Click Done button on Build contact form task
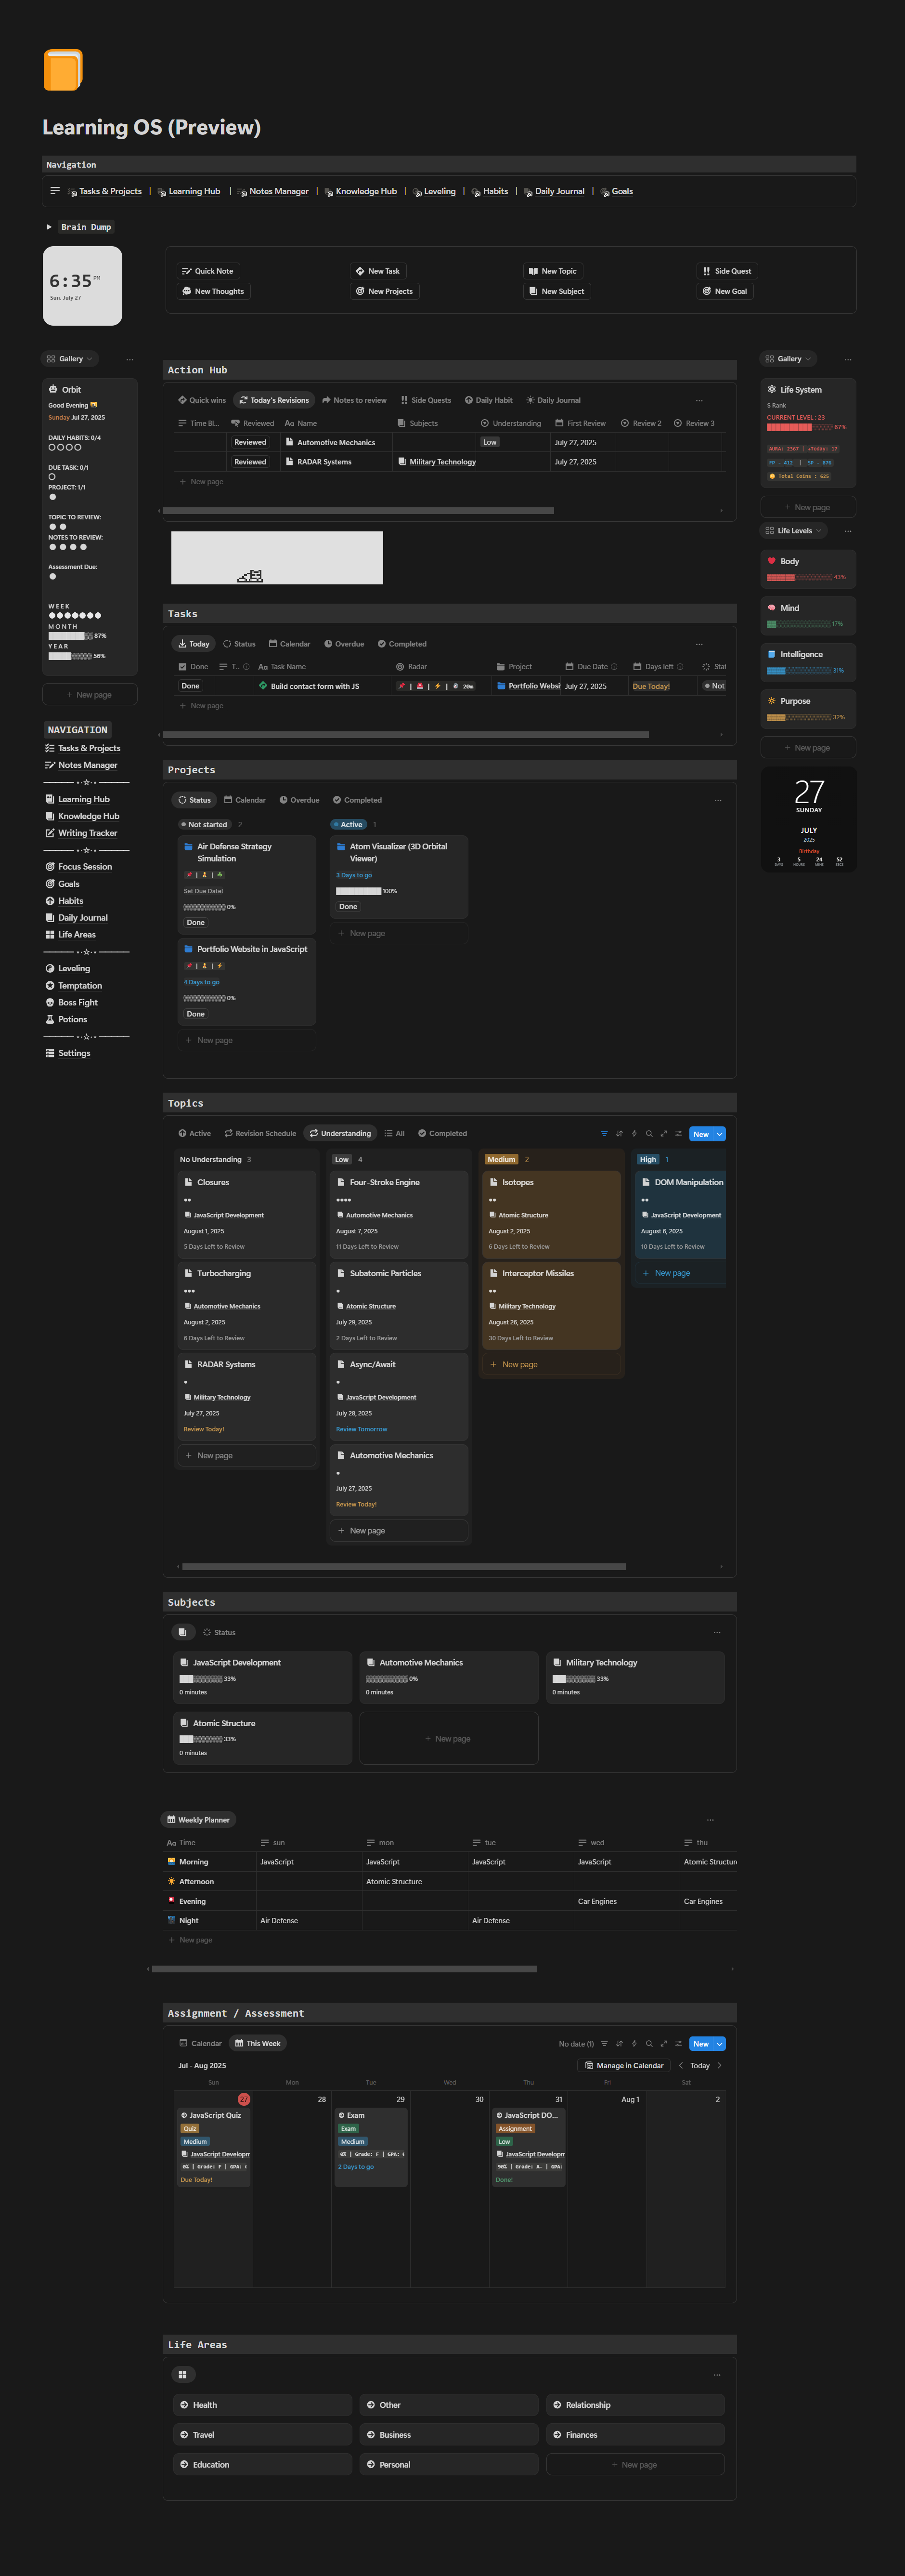The image size is (905, 2576). (x=191, y=686)
